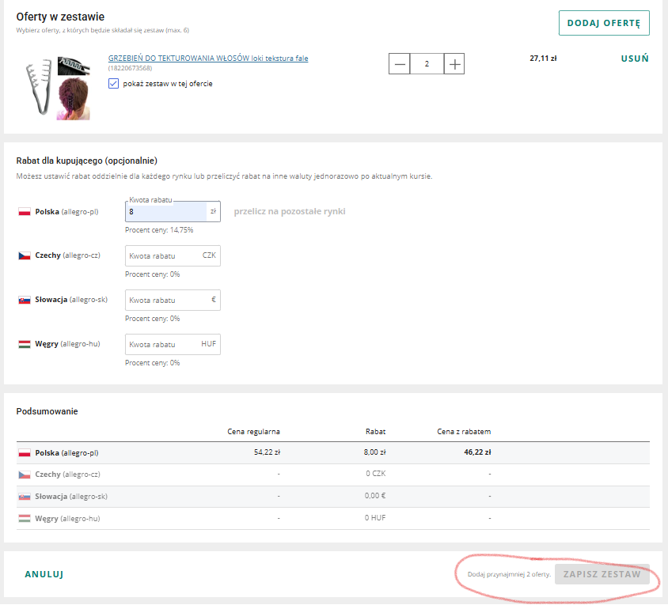The image size is (668, 605).
Task: Click the Hungary flag icon in discount section
Action: pyautogui.click(x=24, y=345)
